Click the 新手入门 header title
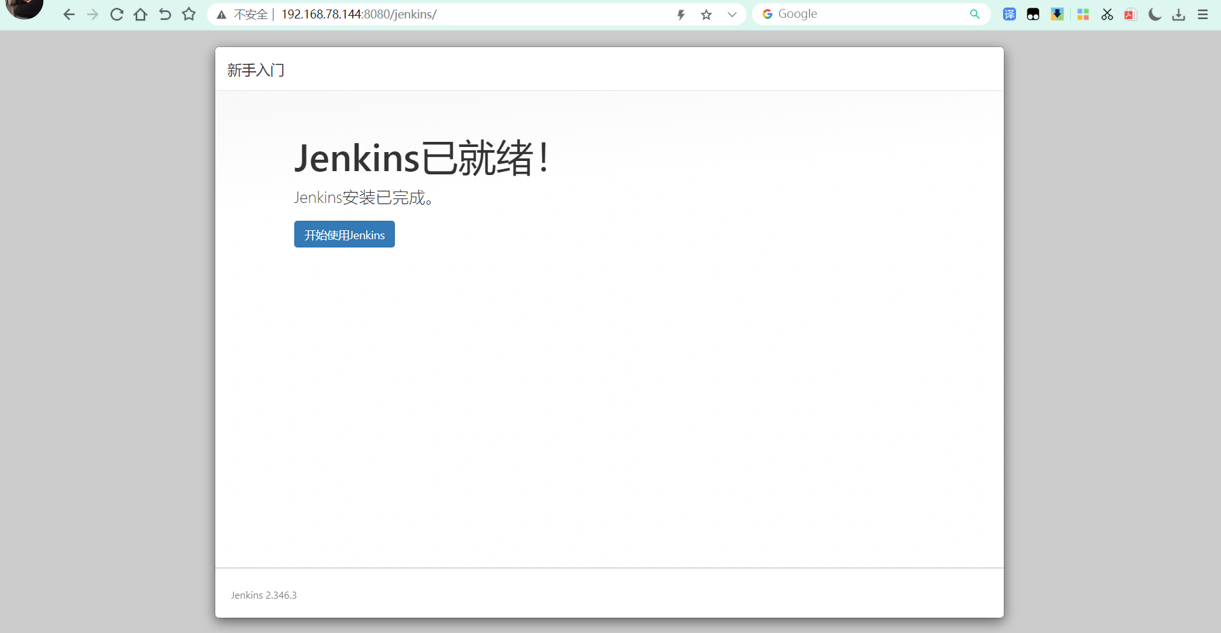 tap(256, 70)
